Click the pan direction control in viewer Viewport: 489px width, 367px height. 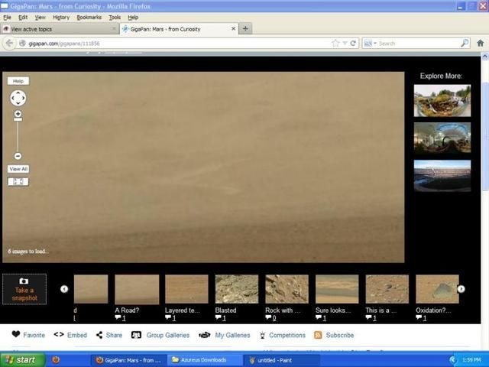coord(18,98)
